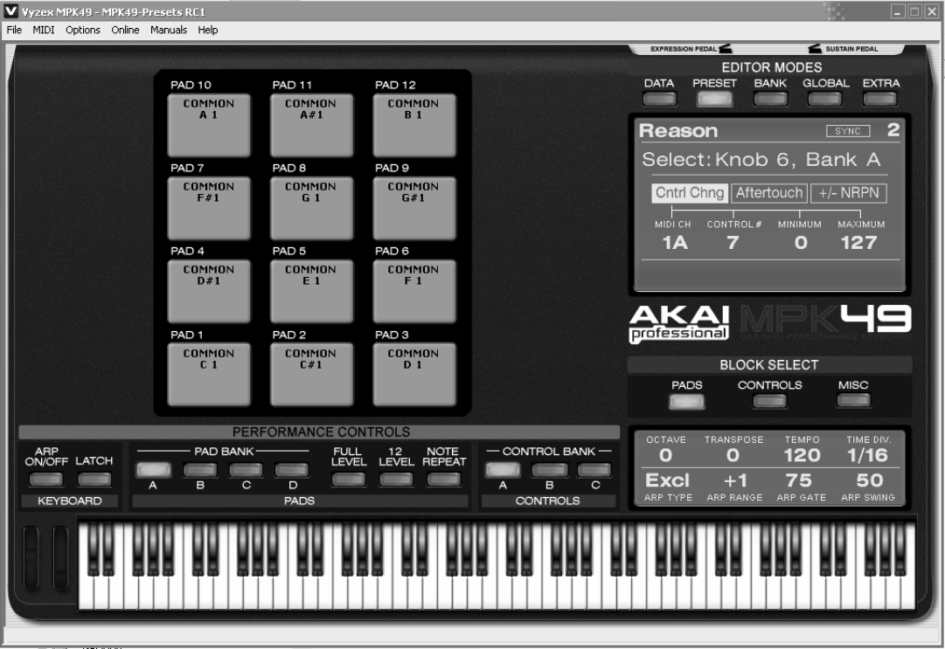
Task: Select PAD 12 with note B 1
Action: coord(414,125)
